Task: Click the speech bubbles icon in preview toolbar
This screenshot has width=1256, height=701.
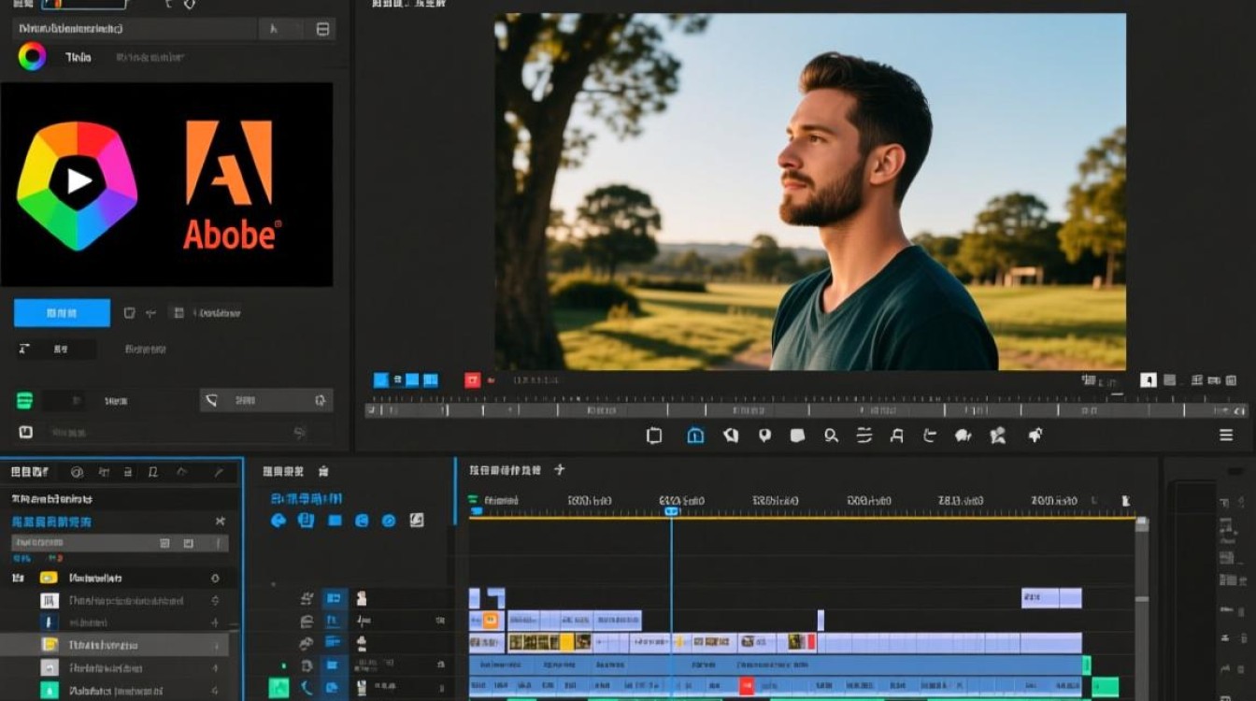Action: tap(963, 436)
